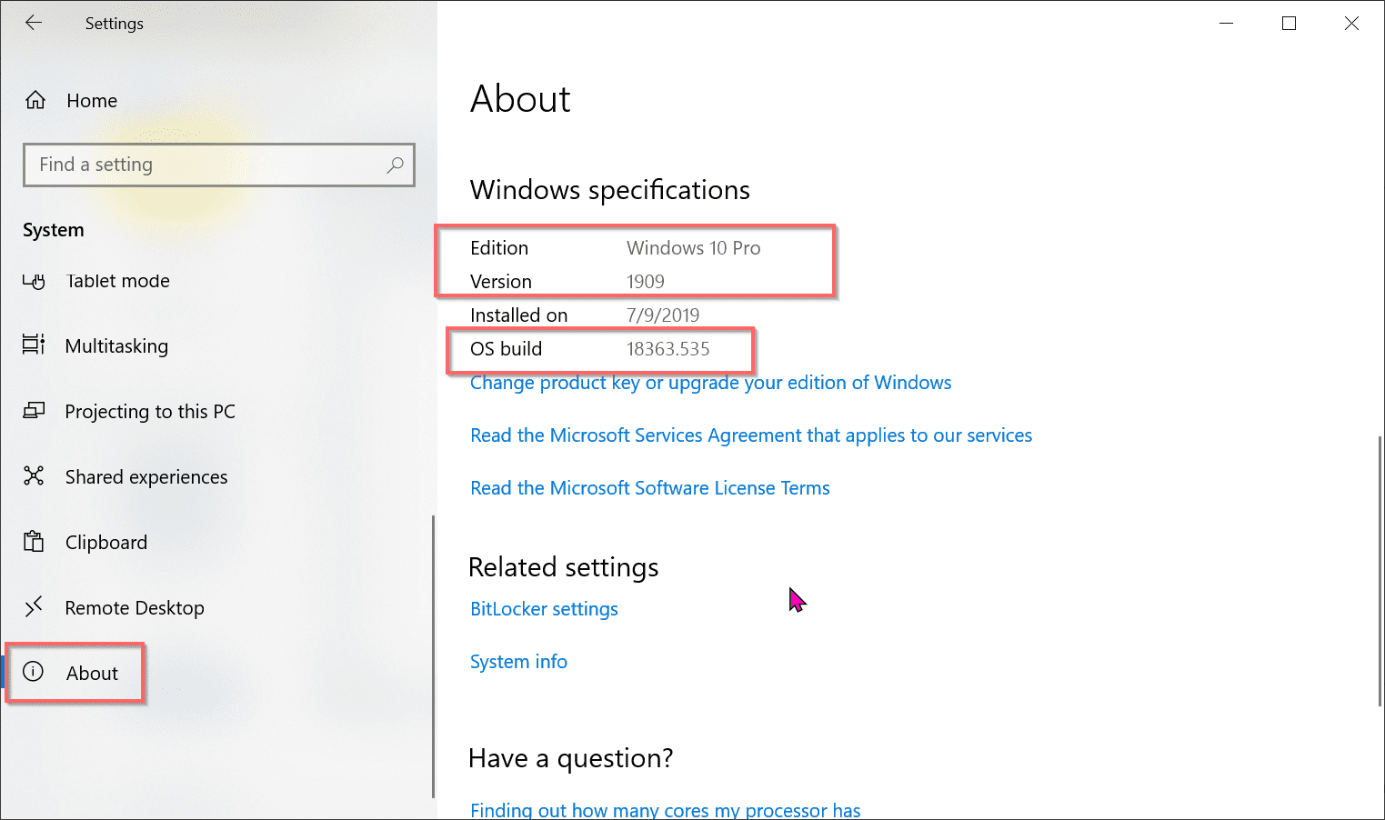Open System info

coord(518,661)
